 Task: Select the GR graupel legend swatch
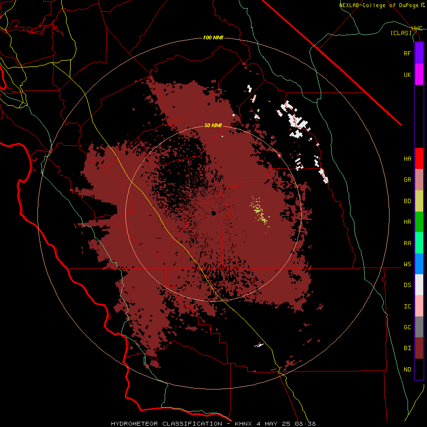pos(419,180)
